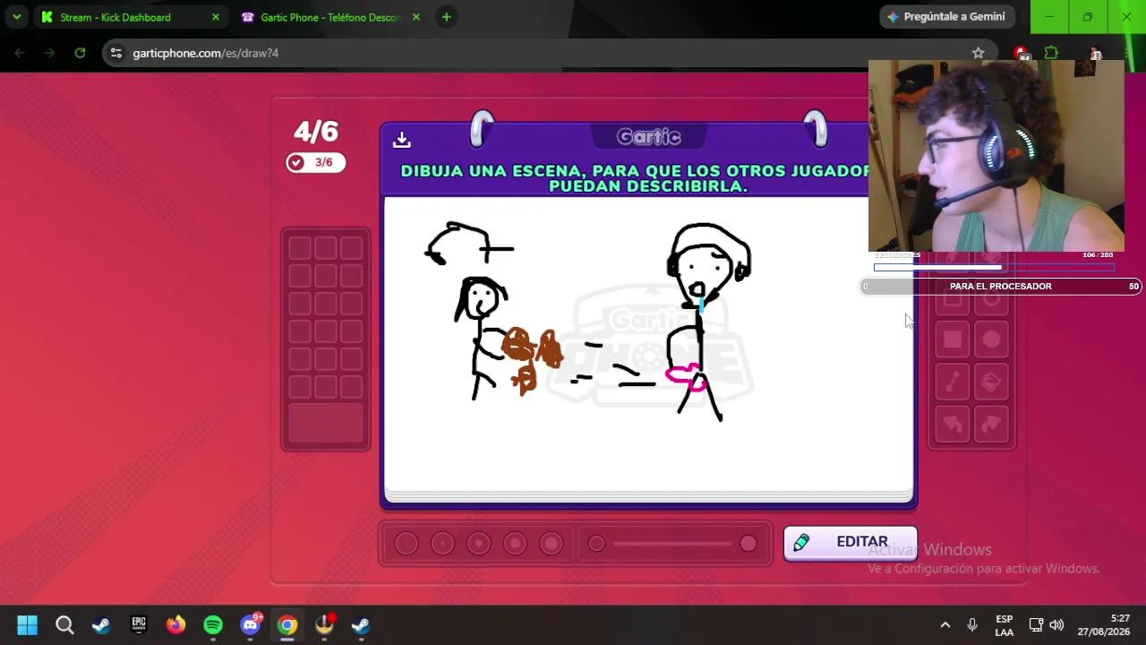Select the line tool
The width and height of the screenshot is (1146, 645).
click(x=953, y=383)
